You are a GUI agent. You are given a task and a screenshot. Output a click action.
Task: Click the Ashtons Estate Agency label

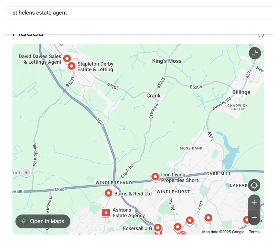tap(128, 213)
